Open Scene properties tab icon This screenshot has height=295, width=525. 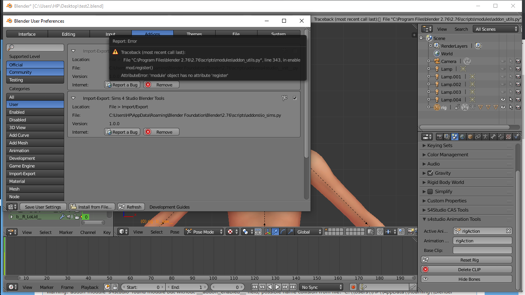click(455, 137)
